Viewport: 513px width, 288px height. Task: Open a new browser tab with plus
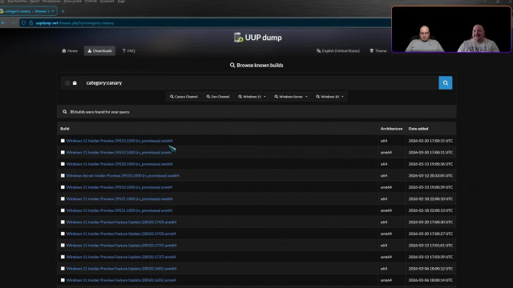pyautogui.click(x=63, y=11)
